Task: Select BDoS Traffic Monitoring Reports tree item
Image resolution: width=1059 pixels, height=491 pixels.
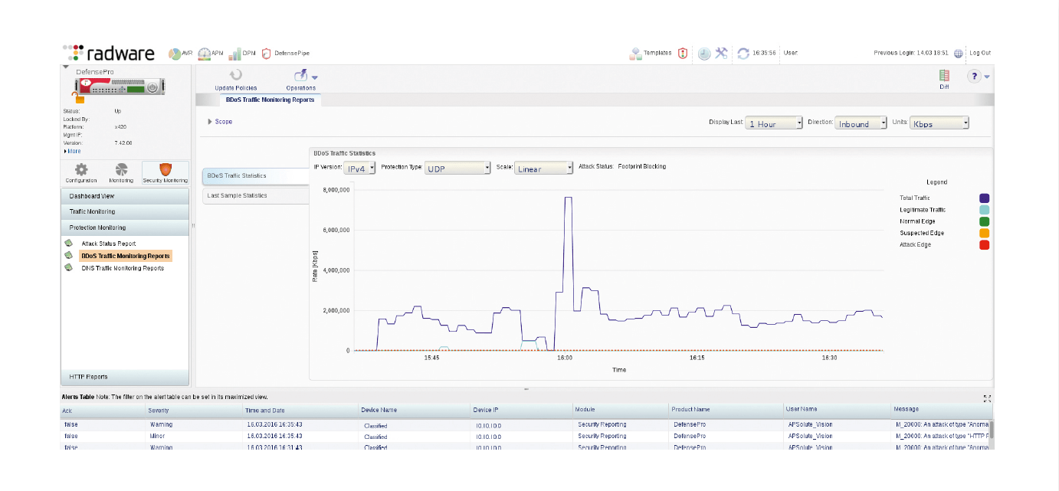Action: [126, 256]
